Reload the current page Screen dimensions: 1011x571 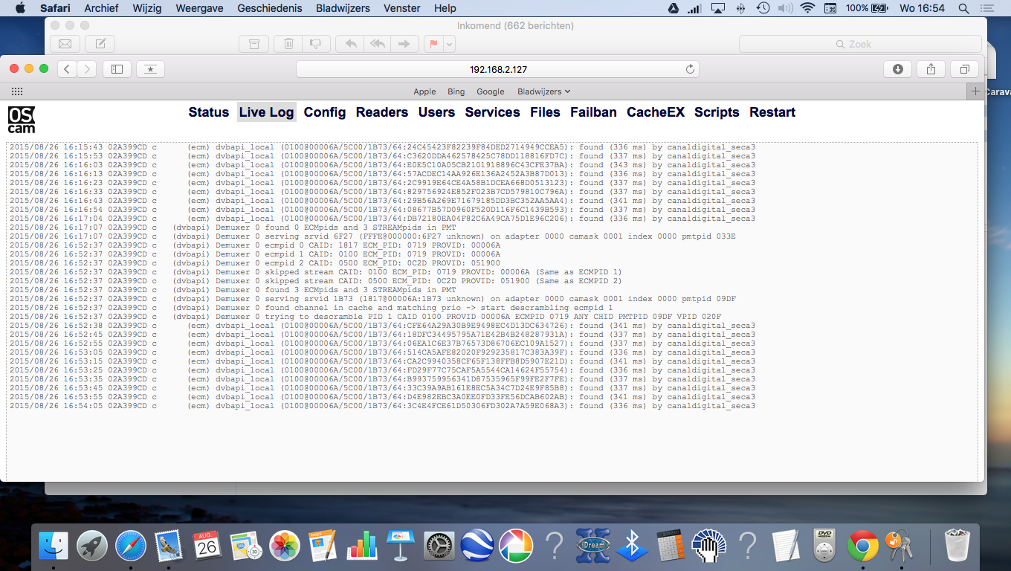[x=690, y=69]
